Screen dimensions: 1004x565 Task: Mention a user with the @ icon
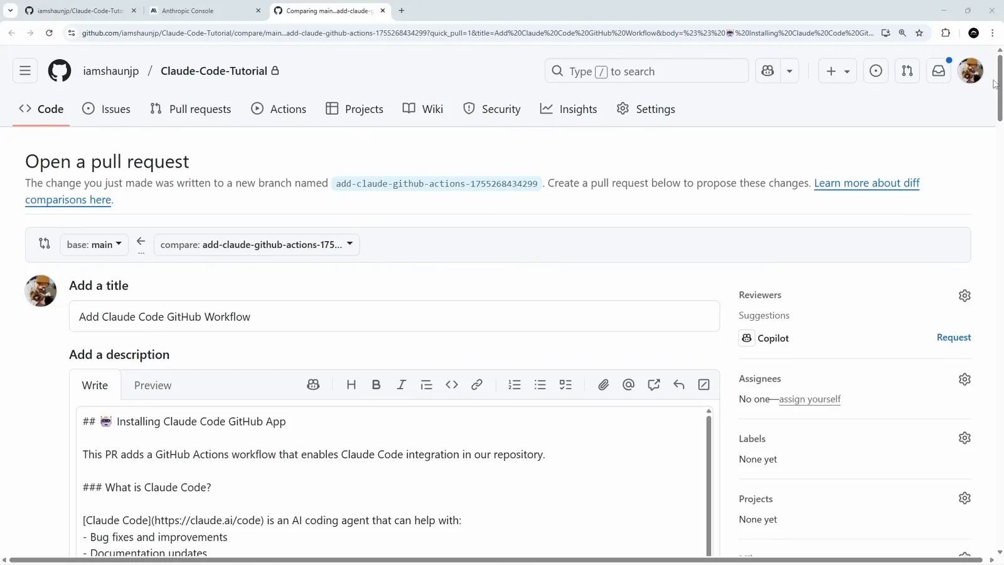(x=628, y=385)
